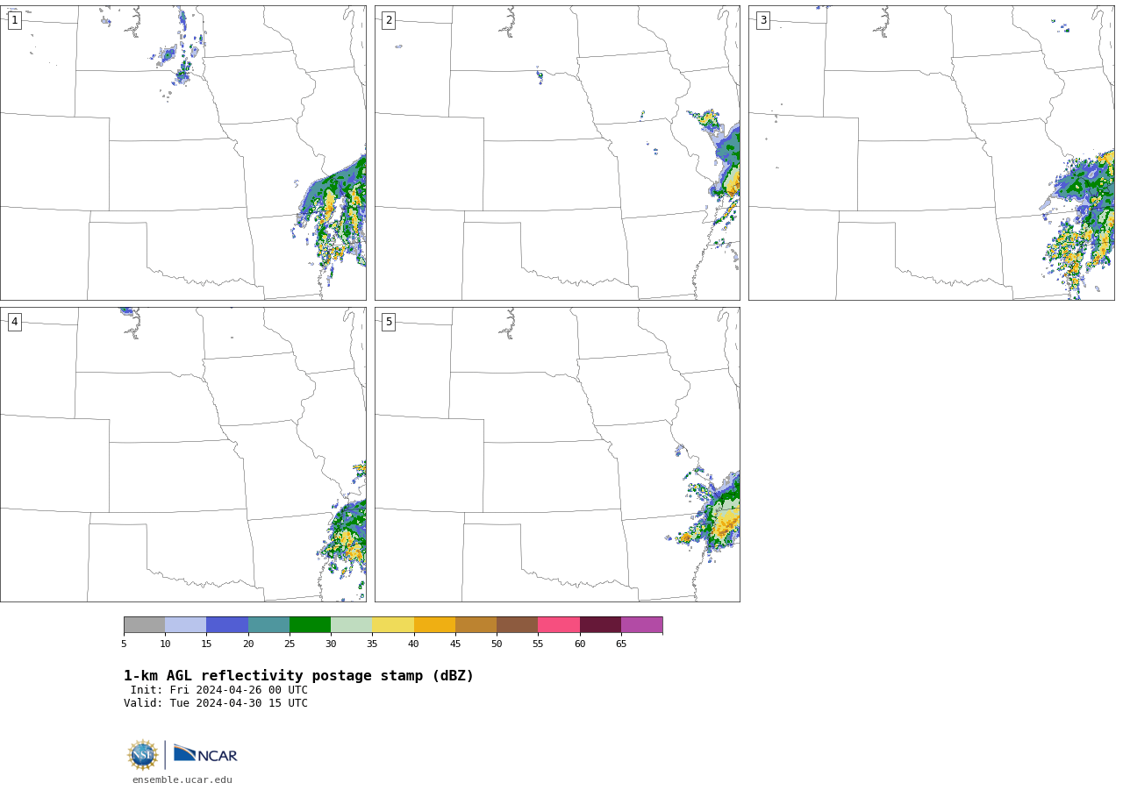The image size is (1123, 790).
Task: Click the blue 15-20 dBZ swatch
Action: 227,625
